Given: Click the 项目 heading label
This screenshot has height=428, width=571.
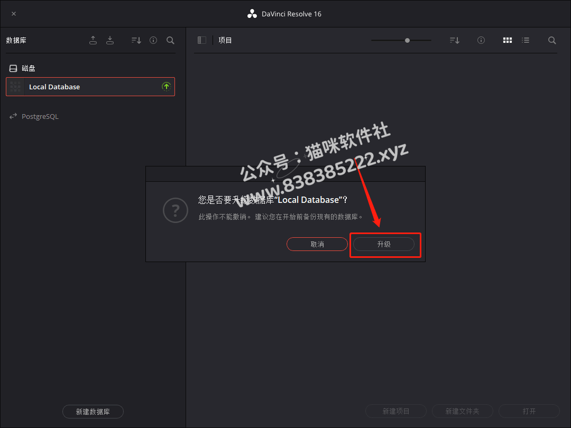Looking at the screenshot, I should click(225, 40).
